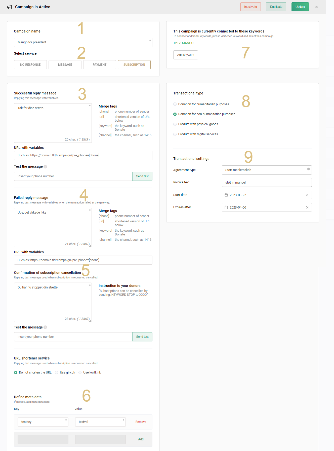Open the 1217: MANGO keyword link
The width and height of the screenshot is (334, 451).
tap(183, 43)
